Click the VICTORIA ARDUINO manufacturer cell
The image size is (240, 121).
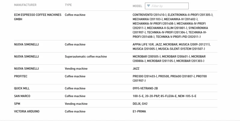27,111
